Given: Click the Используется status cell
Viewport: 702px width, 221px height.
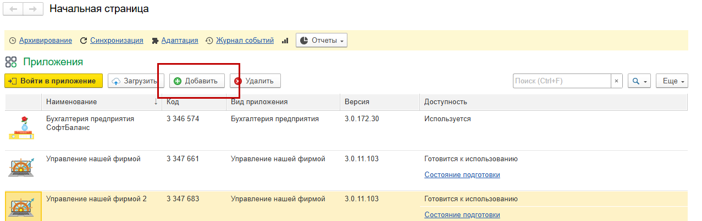Looking at the screenshot, I should tap(447, 118).
